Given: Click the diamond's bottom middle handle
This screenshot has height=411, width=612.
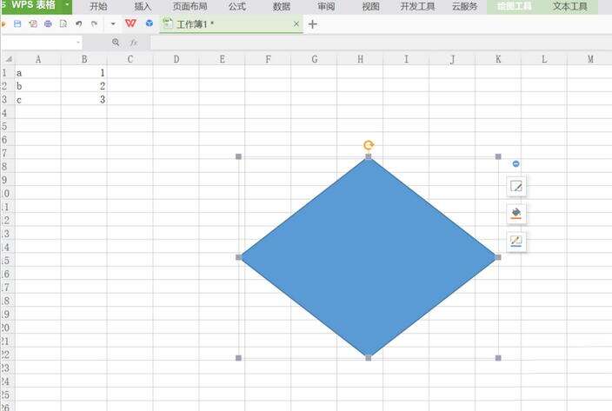Looking at the screenshot, I should point(369,358).
